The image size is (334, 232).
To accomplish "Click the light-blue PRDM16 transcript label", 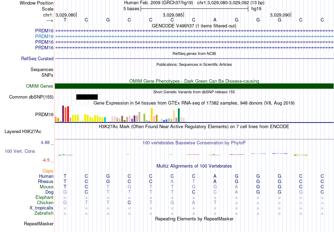I will 44,37.
